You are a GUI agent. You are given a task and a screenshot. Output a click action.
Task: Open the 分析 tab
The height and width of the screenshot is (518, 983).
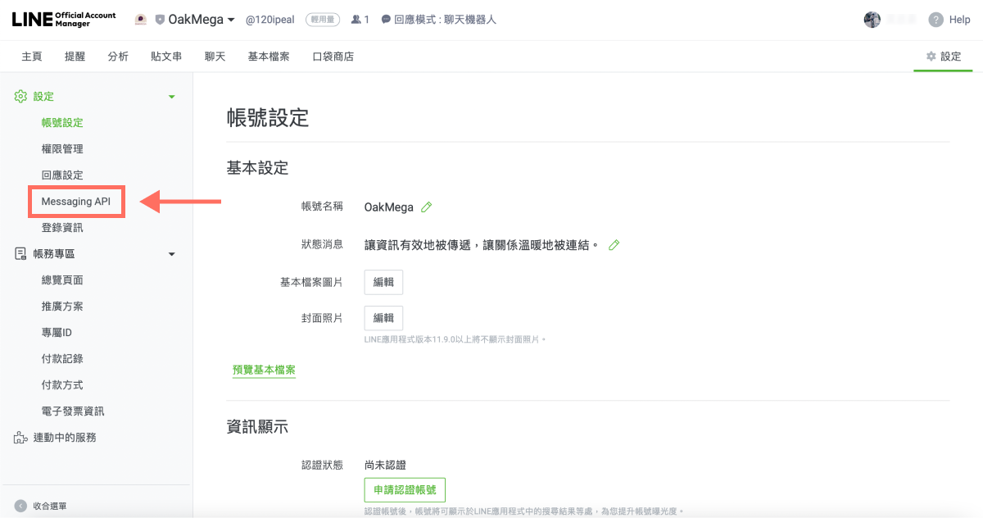pyautogui.click(x=118, y=57)
